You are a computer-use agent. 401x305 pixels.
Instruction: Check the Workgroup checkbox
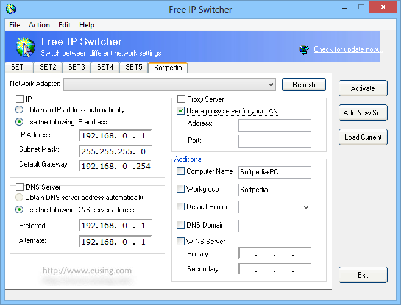180,188
